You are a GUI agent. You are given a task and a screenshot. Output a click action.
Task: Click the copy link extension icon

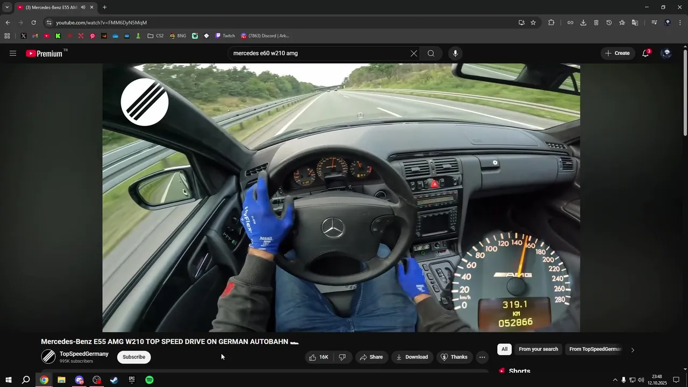(x=570, y=23)
